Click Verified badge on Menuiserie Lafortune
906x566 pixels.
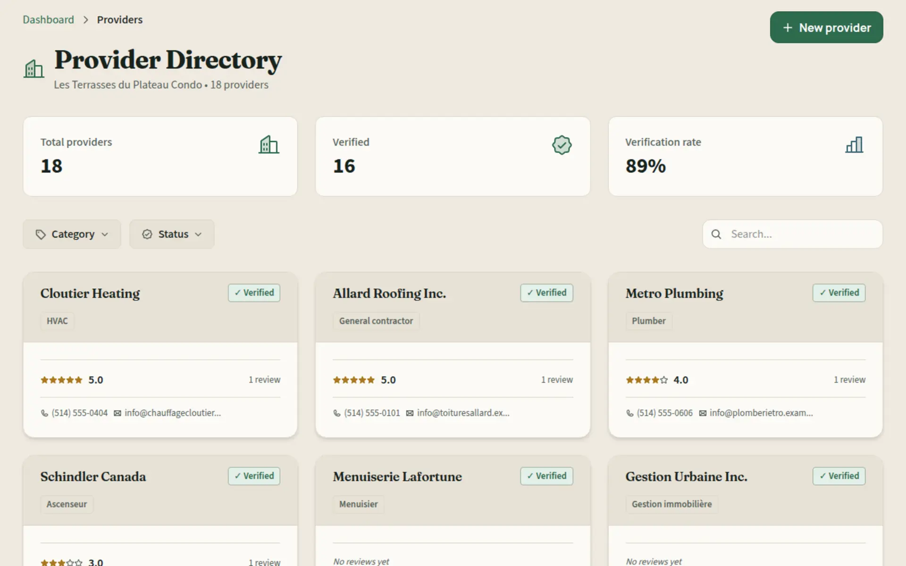(x=546, y=476)
